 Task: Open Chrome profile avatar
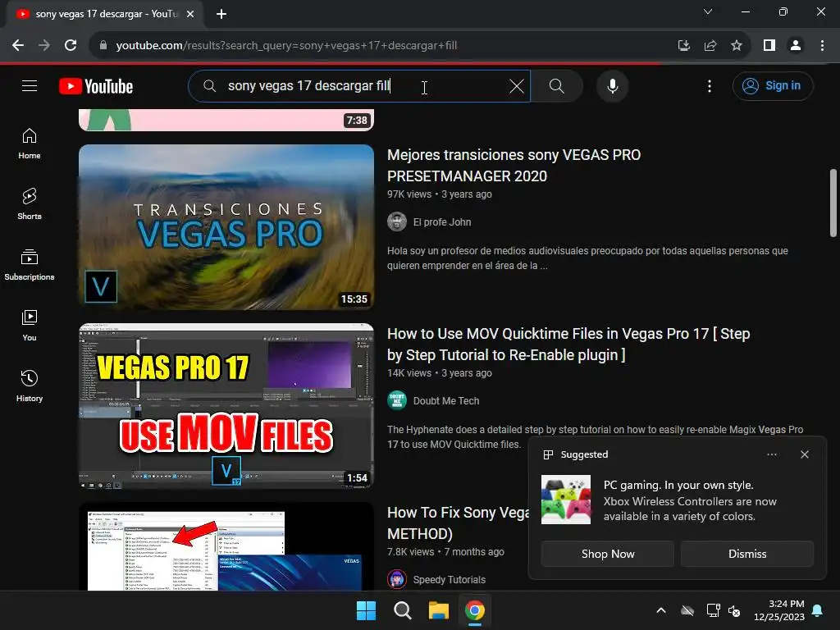[796, 46]
